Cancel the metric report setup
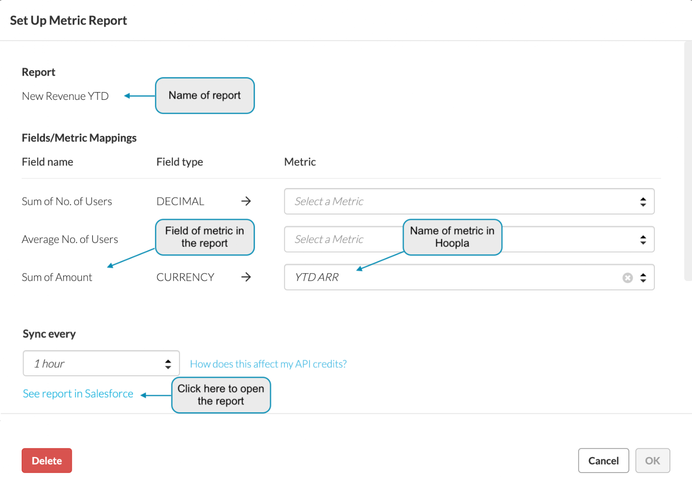Viewport: 692px width, 483px height. pyautogui.click(x=603, y=461)
